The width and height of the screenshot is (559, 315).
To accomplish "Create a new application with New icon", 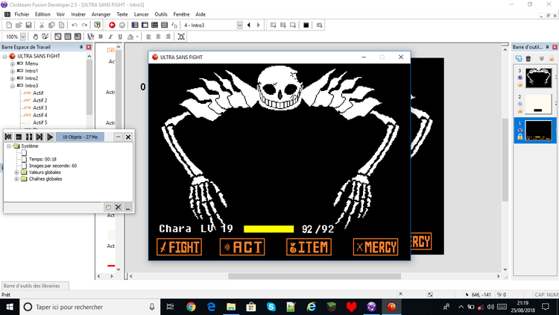I will click(9, 25).
